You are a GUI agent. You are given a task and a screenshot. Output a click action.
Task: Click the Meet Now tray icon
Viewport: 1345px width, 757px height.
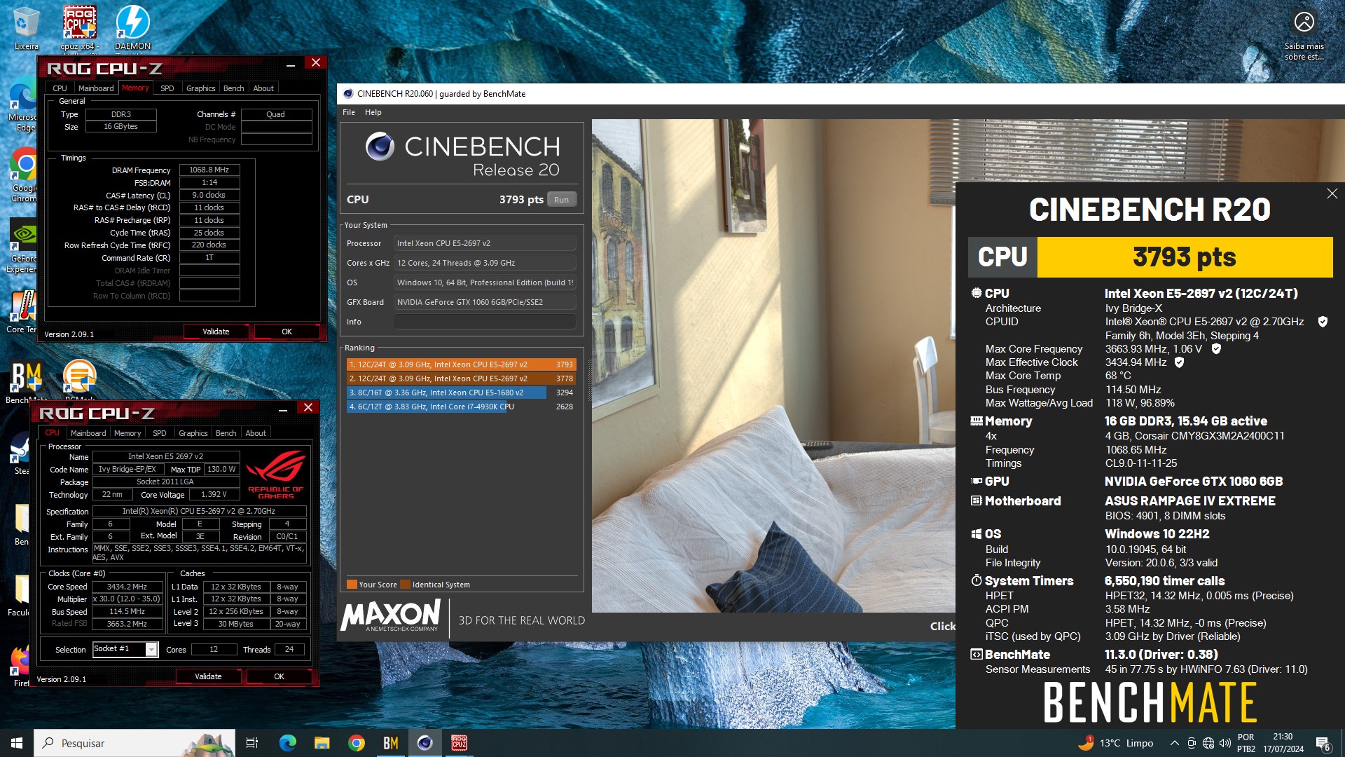tap(1192, 743)
